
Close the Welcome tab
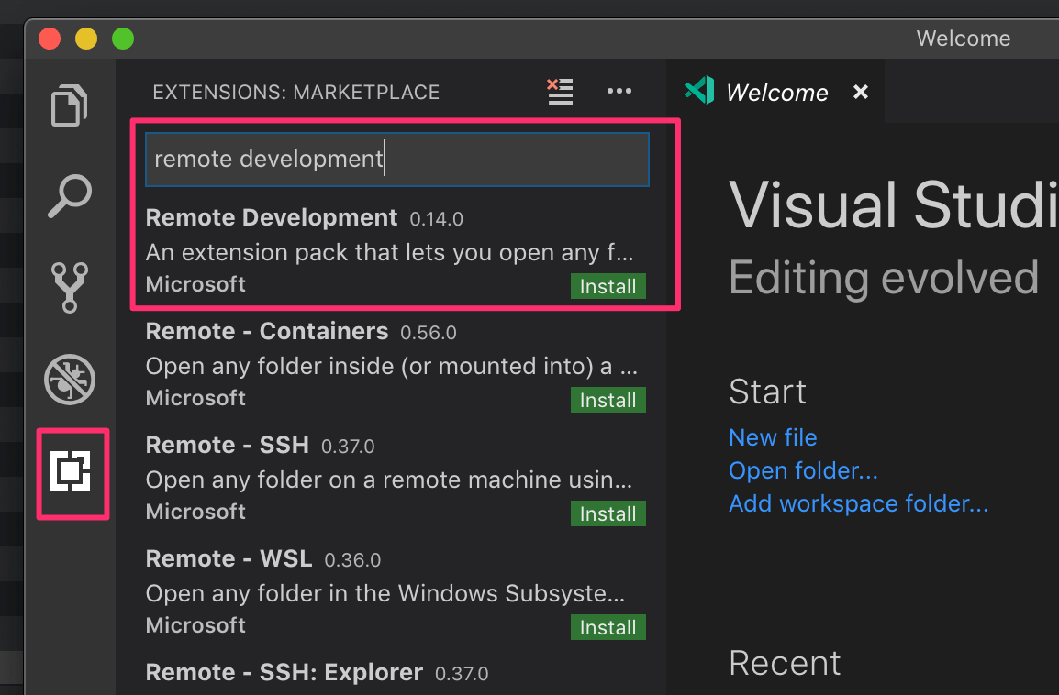coord(860,92)
